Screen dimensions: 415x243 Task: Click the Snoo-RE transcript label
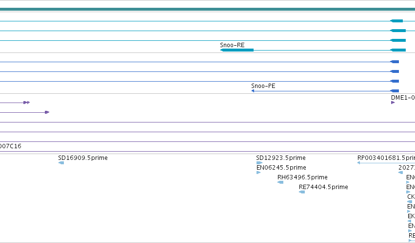point(232,45)
